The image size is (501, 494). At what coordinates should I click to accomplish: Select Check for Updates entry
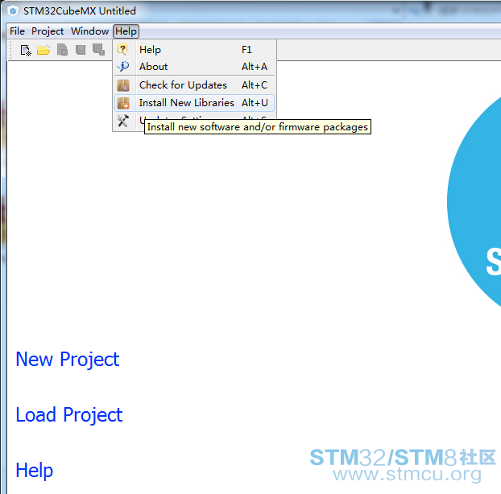pyautogui.click(x=194, y=85)
